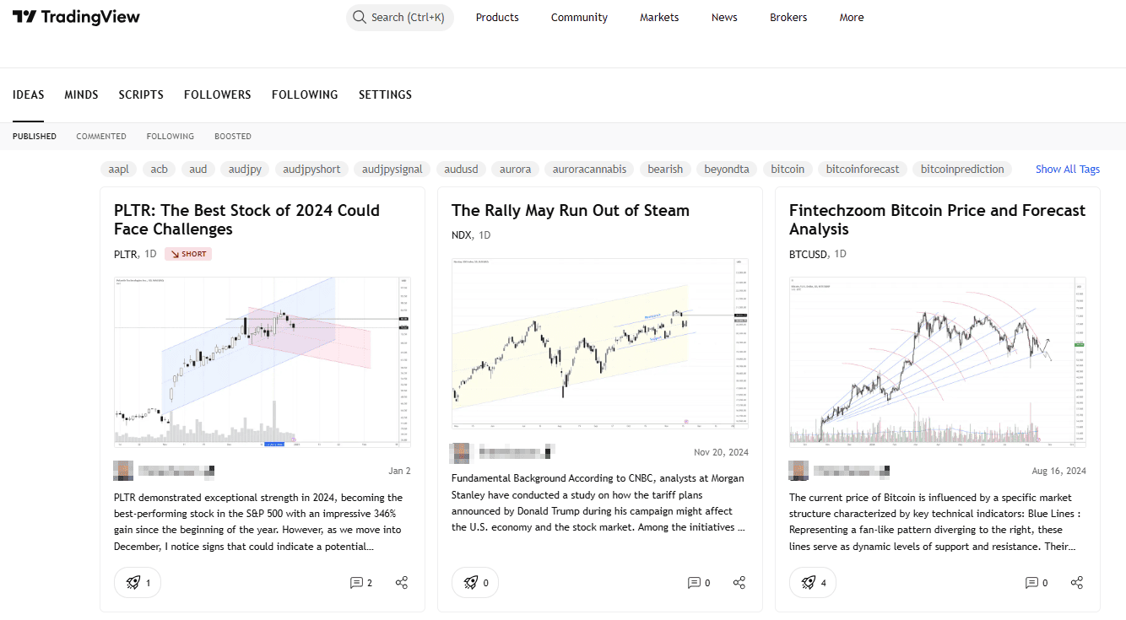Share the PLTR idea

(x=402, y=583)
